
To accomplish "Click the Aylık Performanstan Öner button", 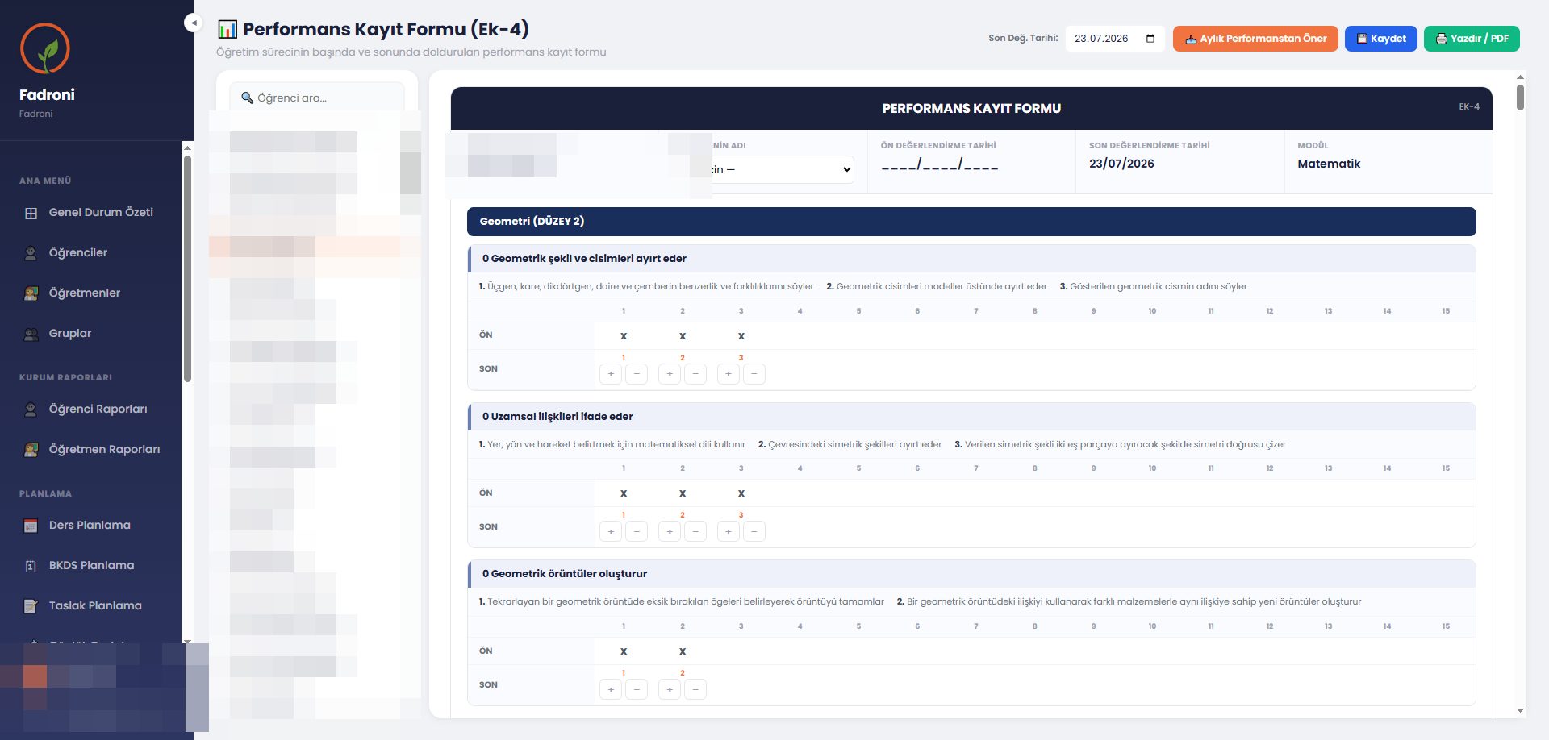I will (x=1255, y=39).
